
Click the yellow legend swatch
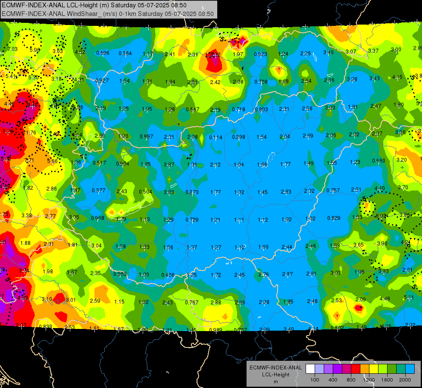point(374,369)
